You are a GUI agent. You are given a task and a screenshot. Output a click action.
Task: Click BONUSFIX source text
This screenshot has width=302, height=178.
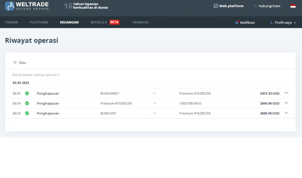108,113
